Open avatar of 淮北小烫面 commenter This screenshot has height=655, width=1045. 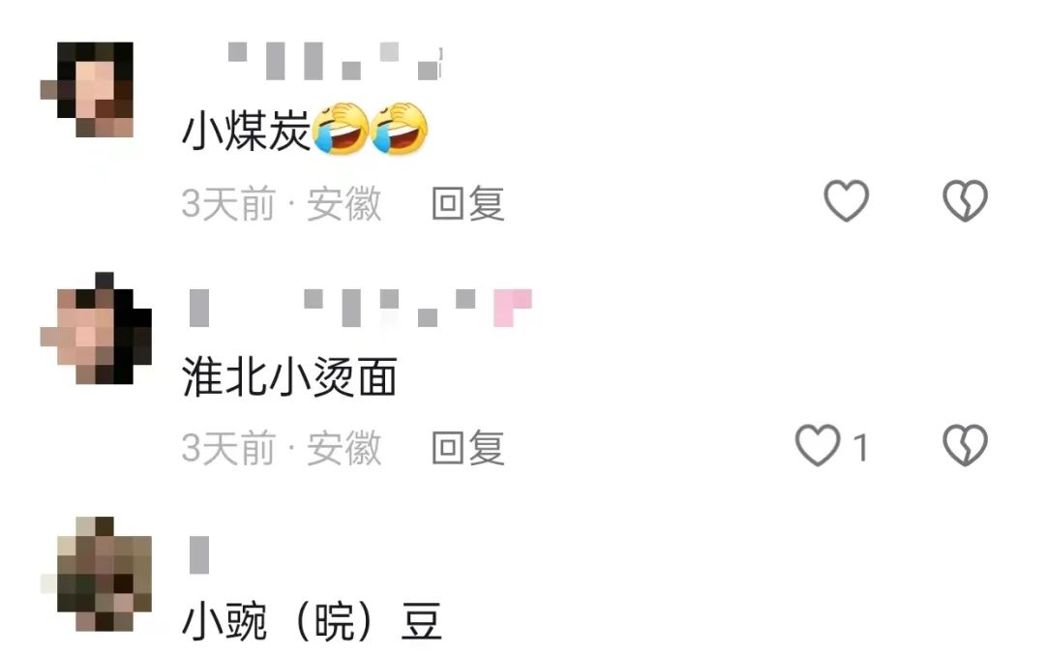[x=96, y=328]
